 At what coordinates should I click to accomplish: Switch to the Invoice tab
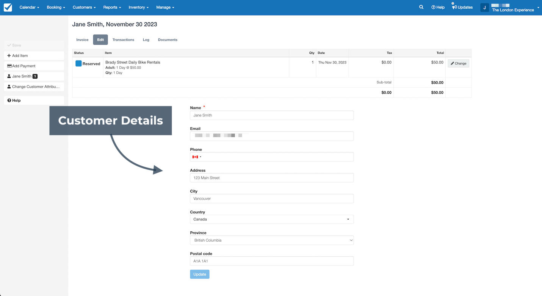[x=82, y=40]
